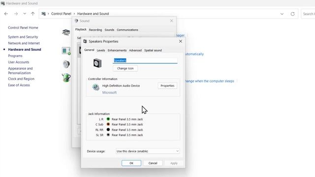Click 'Change when the computer sleeps' link

[209, 81]
